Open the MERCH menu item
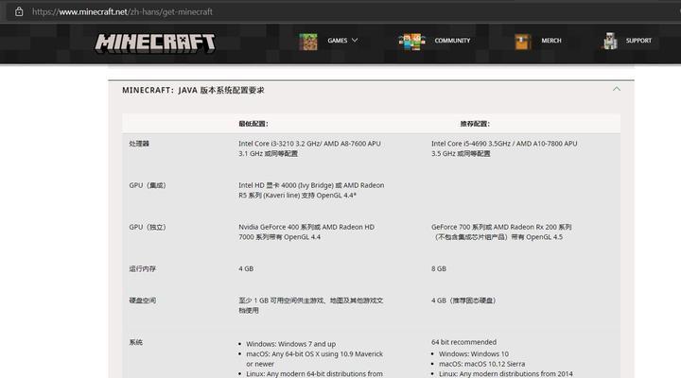Viewport: 681px width, 378px height. [551, 41]
